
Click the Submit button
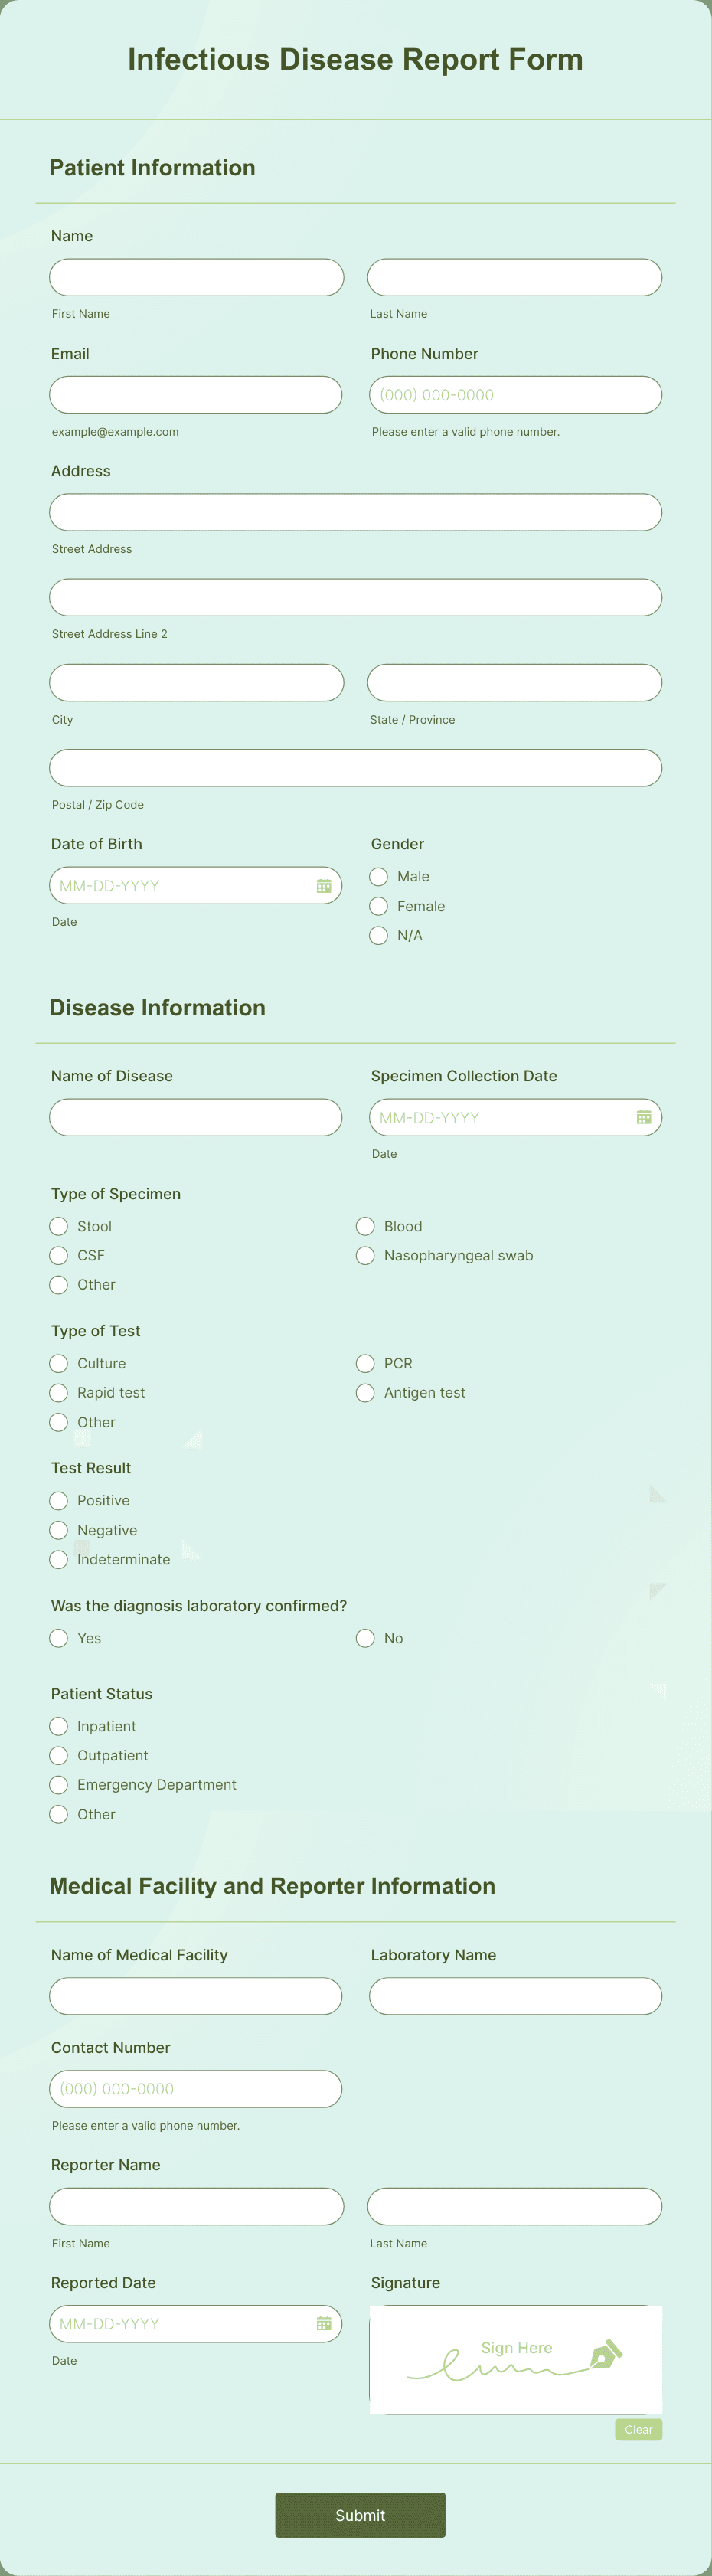pyautogui.click(x=360, y=2515)
